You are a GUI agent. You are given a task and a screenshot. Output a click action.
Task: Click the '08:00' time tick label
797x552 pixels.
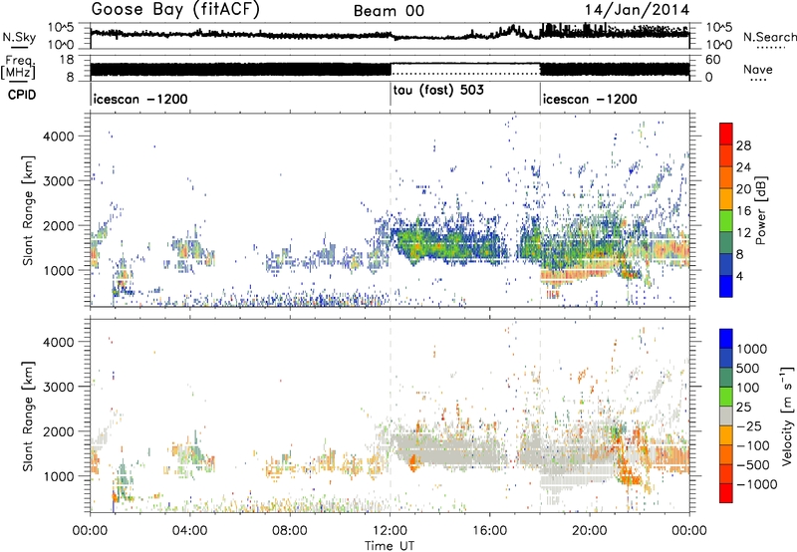point(290,531)
